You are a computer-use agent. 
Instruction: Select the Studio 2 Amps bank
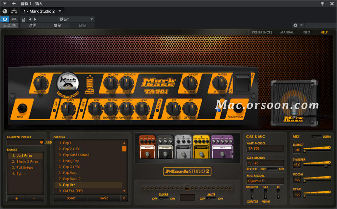(x=25, y=161)
